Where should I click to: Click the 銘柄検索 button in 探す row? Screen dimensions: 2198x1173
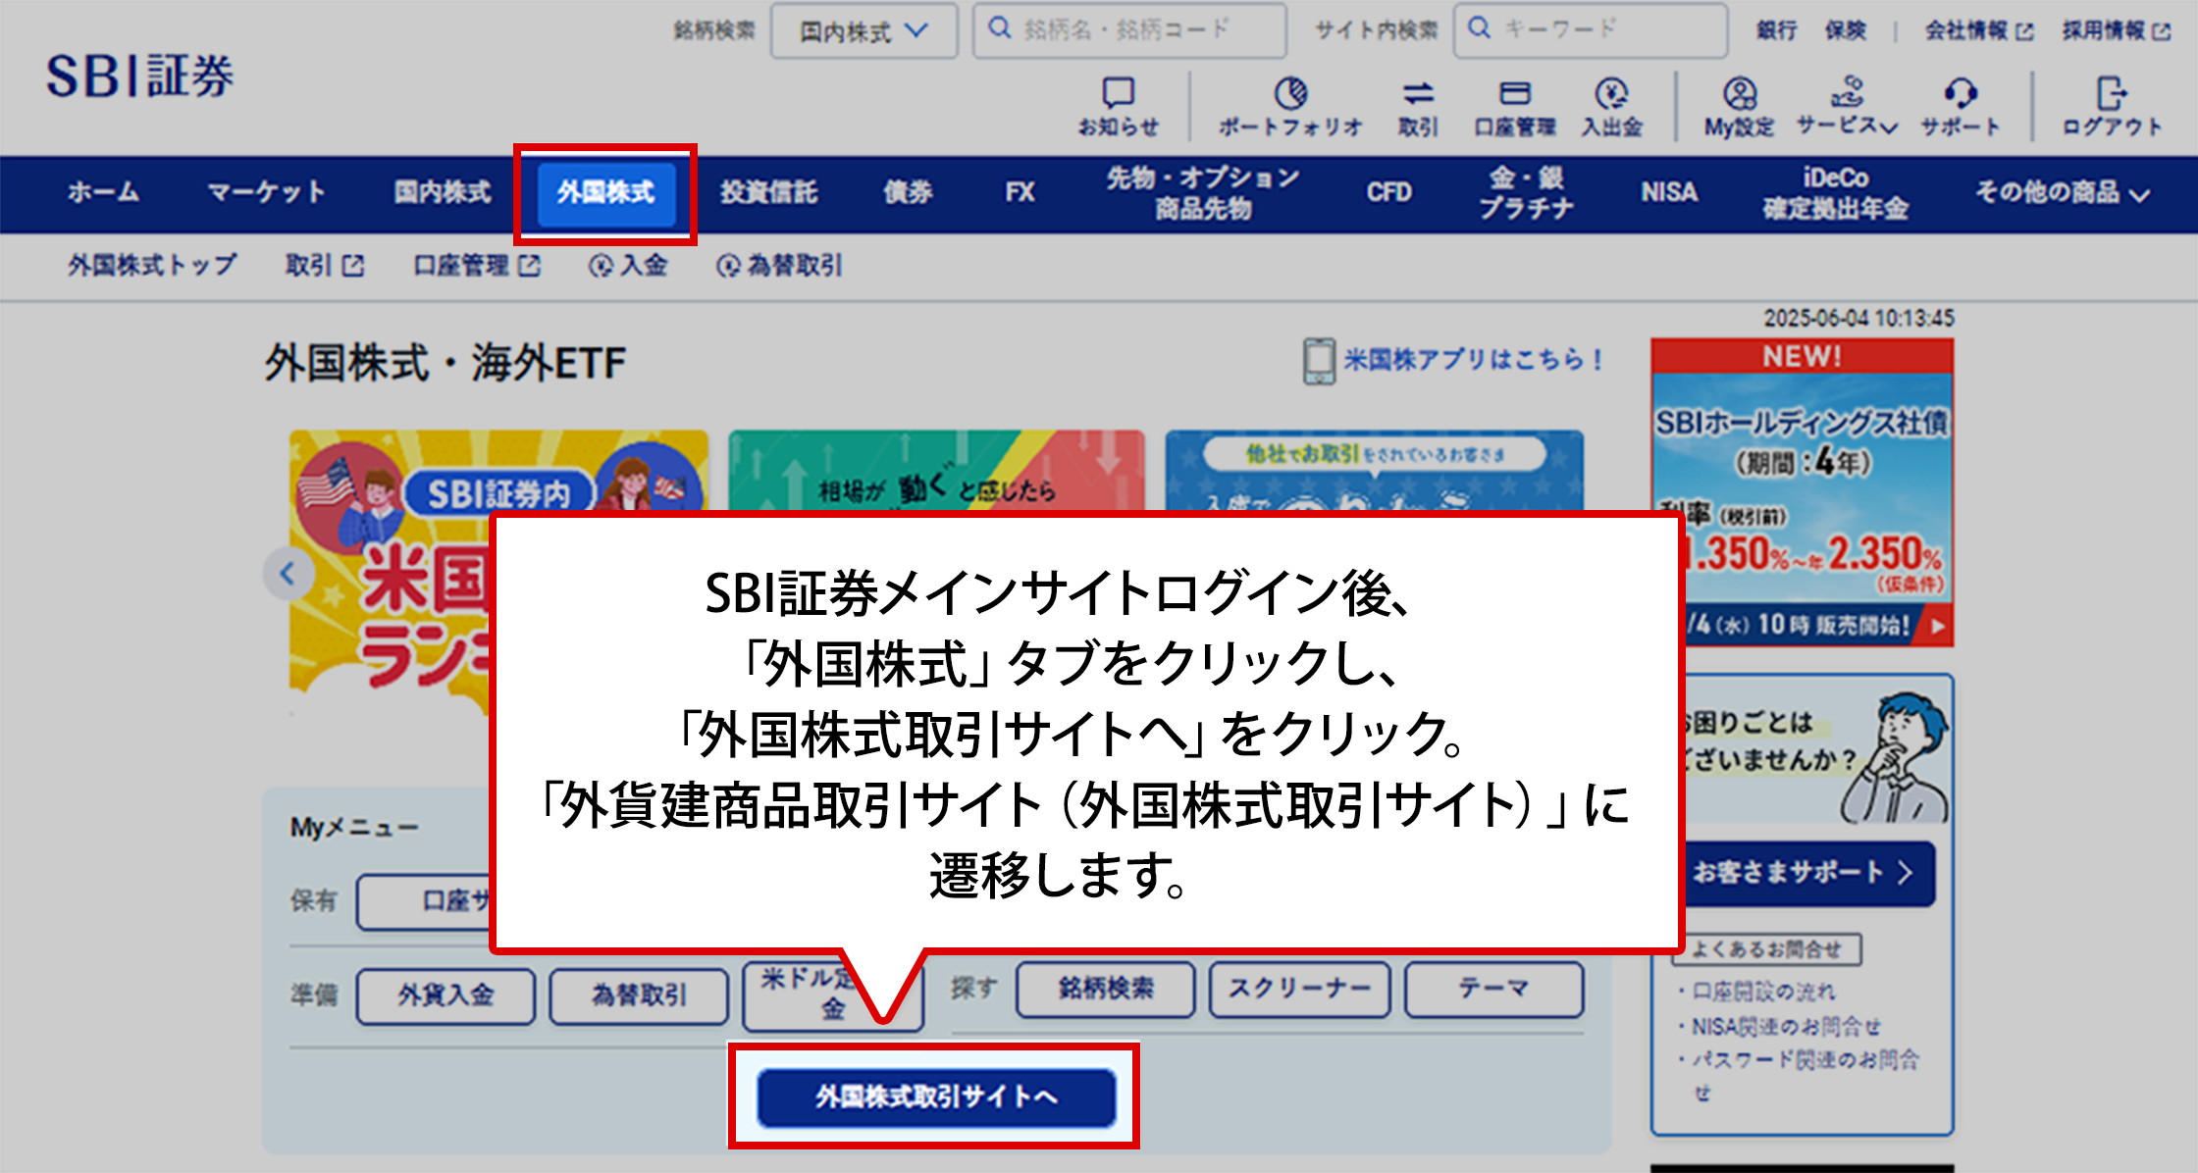(1106, 989)
